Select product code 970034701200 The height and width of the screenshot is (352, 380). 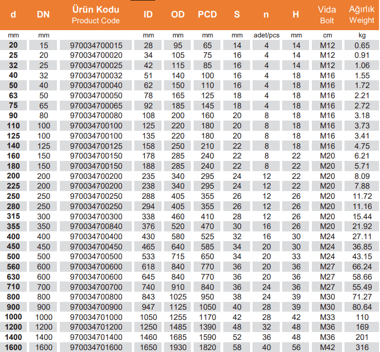click(96, 327)
